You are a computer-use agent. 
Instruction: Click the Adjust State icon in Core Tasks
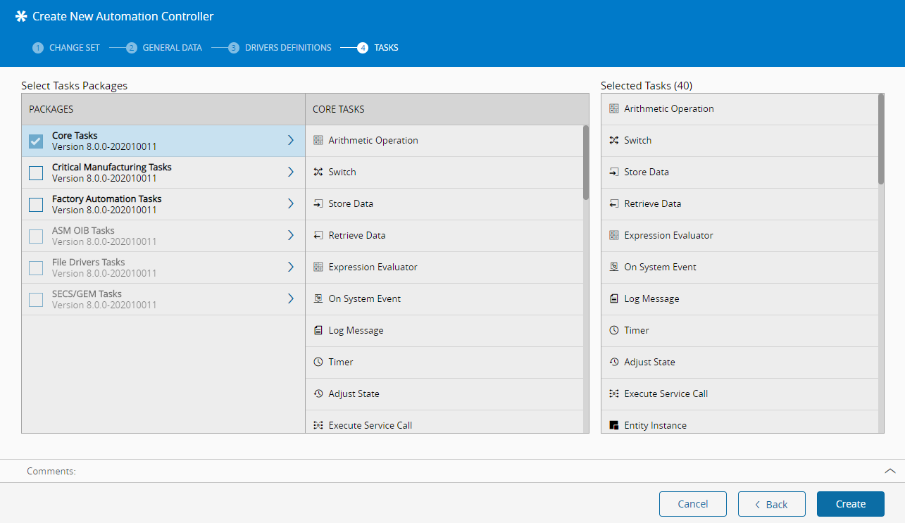click(x=318, y=394)
